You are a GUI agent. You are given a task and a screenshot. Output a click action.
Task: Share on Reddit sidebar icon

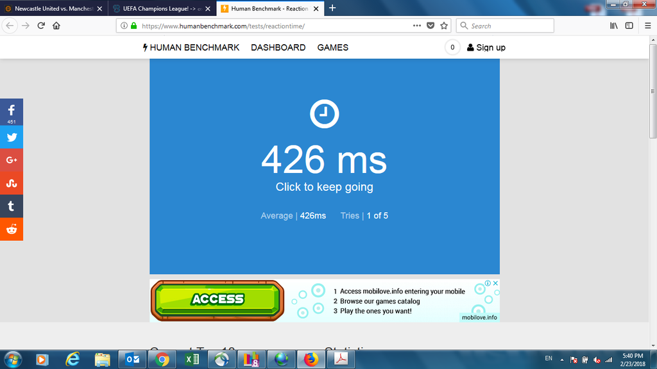click(12, 229)
